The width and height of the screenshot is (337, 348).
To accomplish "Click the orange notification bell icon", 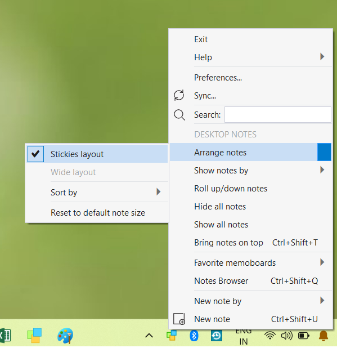I will pos(323,336).
